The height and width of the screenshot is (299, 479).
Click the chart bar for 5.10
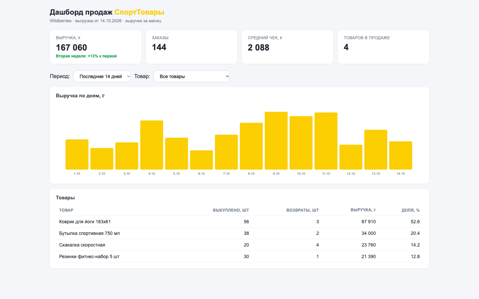pos(177,153)
